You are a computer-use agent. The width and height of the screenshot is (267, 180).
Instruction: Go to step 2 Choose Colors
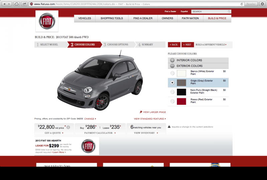(84, 45)
